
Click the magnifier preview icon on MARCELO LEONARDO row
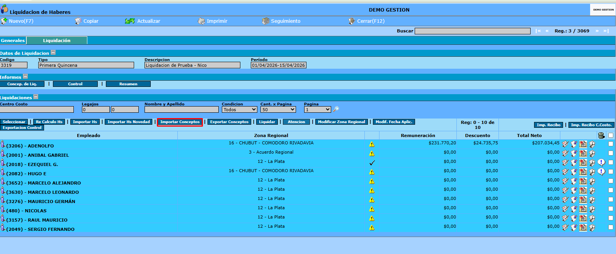[x=592, y=190]
